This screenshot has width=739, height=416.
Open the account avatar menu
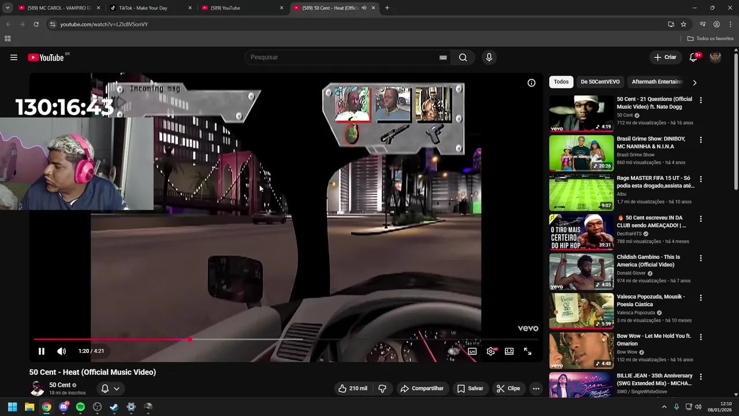[715, 57]
